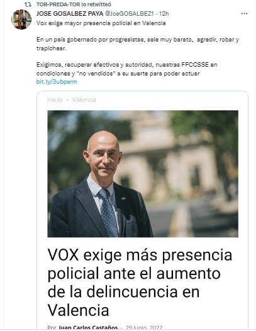Open Jose Gosalbez Paya's profile picture
The image size is (256, 331).
(21, 20)
